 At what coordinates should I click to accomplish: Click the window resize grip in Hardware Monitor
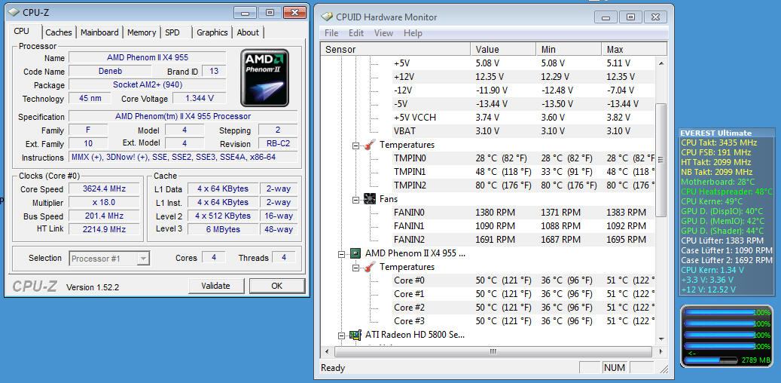click(664, 369)
